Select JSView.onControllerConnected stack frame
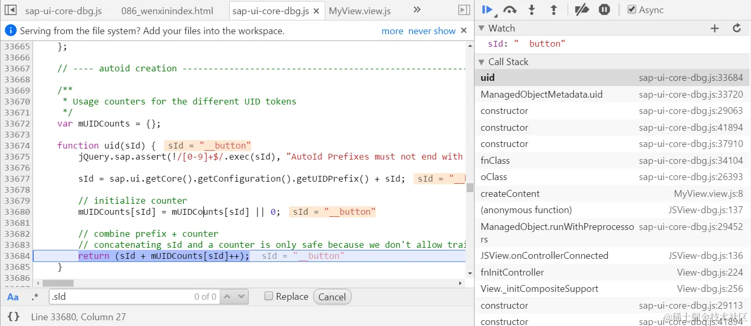Image resolution: width=751 pixels, height=326 pixels. [612, 256]
